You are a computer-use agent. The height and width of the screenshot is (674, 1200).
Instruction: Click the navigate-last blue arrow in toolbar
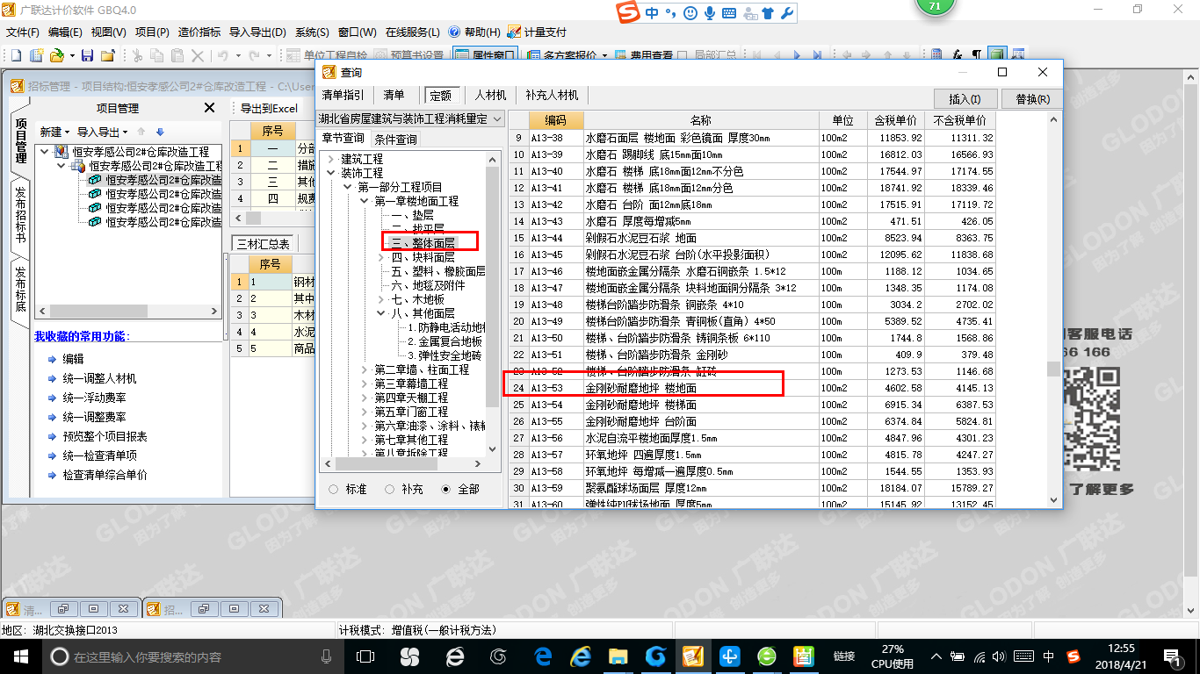click(817, 55)
